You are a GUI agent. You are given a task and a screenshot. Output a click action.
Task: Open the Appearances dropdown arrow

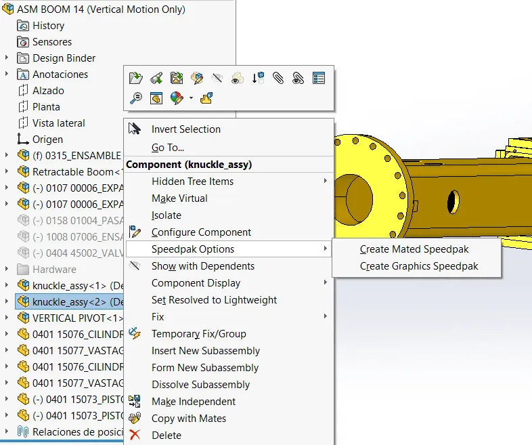coord(191,99)
